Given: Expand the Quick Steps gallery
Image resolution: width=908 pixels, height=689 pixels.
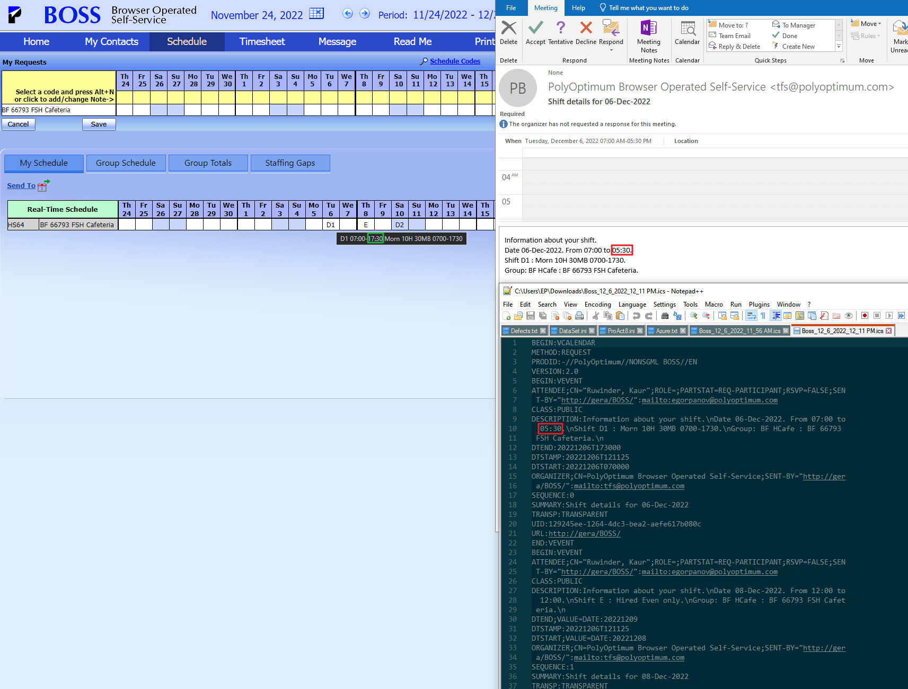Looking at the screenshot, I should click(x=839, y=47).
